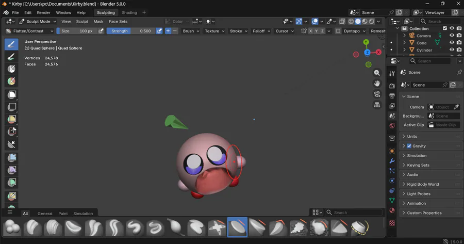Disable Cylinder in renders via camera icon
Screen dimensions: 464x244
(459, 50)
